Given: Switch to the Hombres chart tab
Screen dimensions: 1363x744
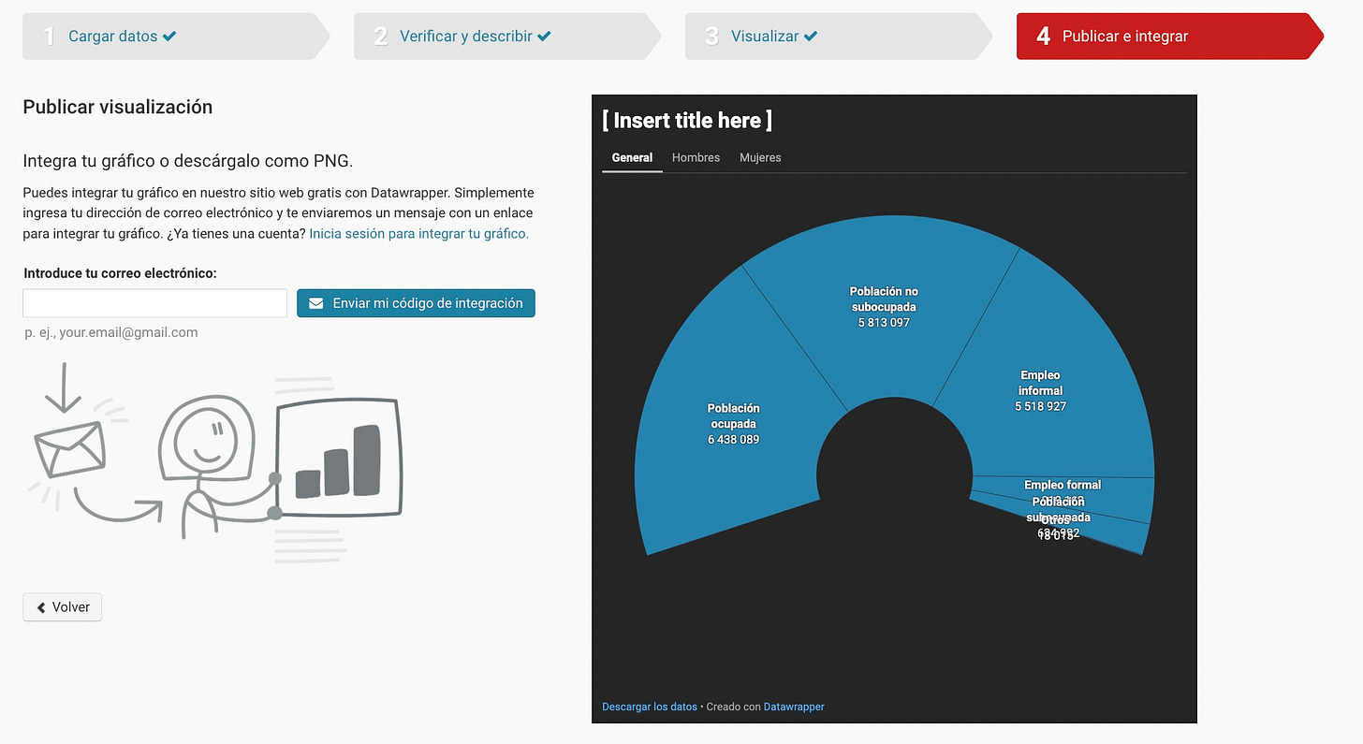Looking at the screenshot, I should 696,157.
